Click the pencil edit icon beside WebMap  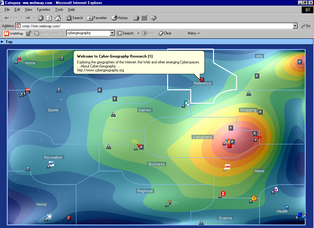coord(29,33)
